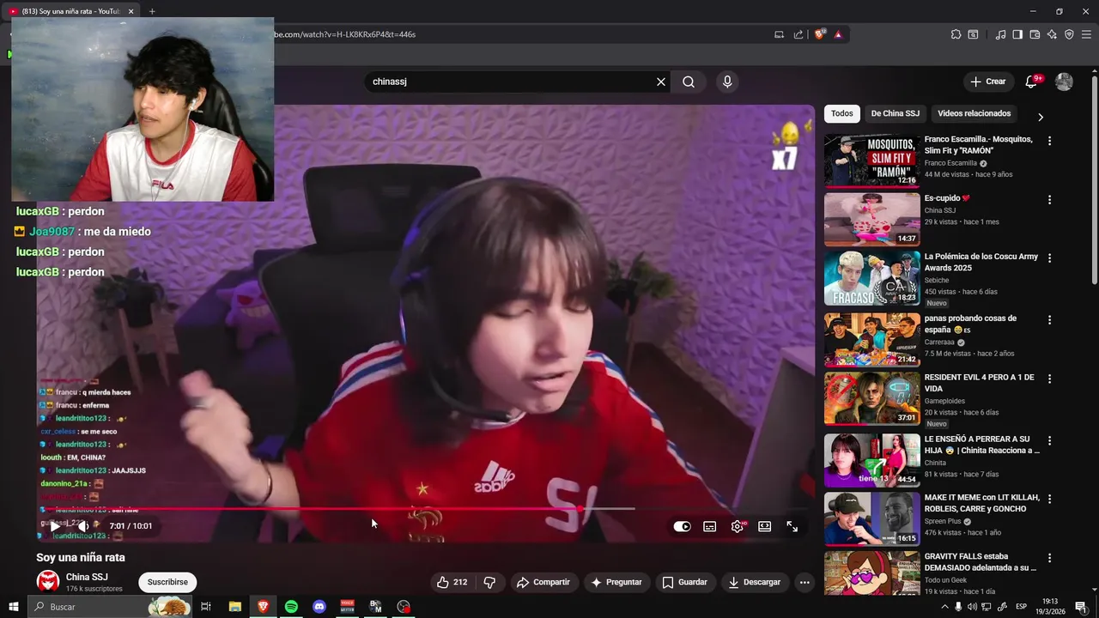Switch to theater mode
1099x618 pixels.
pyautogui.click(x=765, y=526)
